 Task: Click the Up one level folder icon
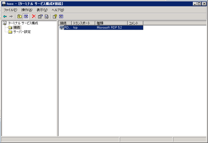(x=19, y=16)
